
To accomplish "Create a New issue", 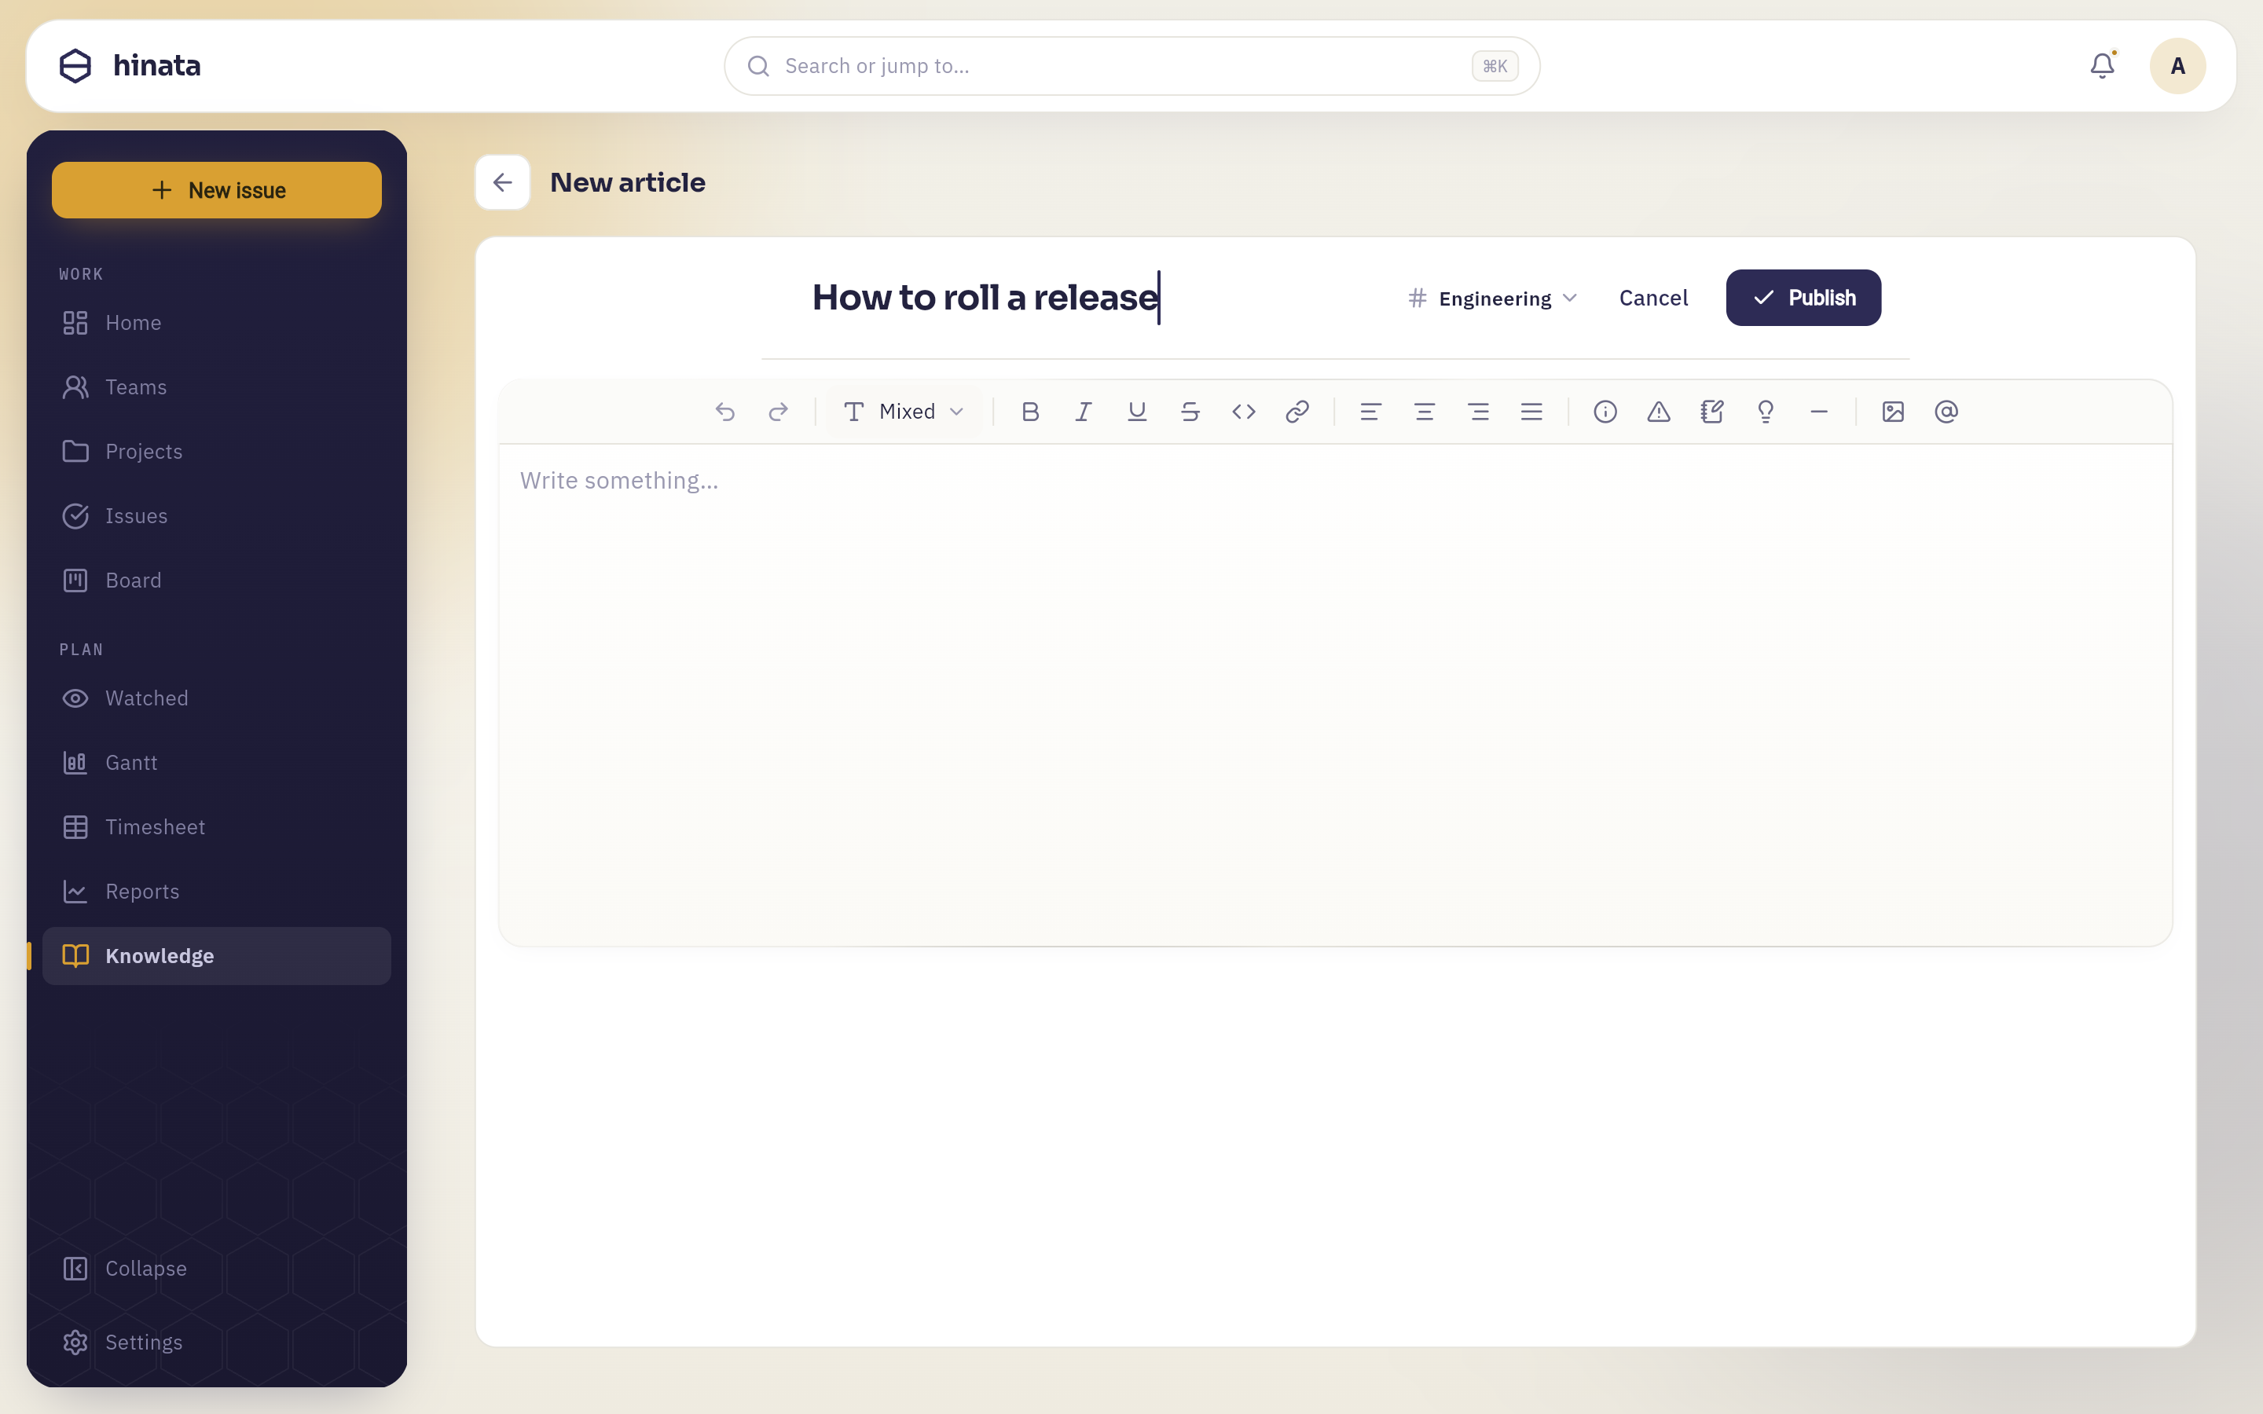I will point(217,190).
